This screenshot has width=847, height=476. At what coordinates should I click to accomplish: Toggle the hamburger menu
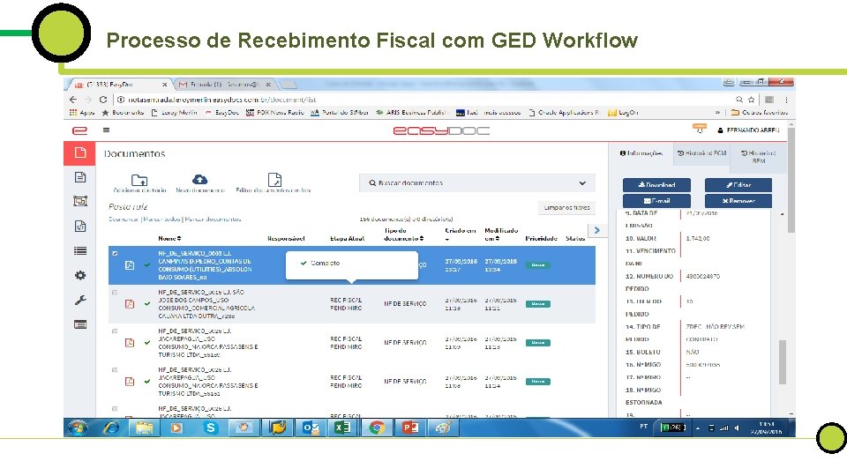tap(107, 130)
